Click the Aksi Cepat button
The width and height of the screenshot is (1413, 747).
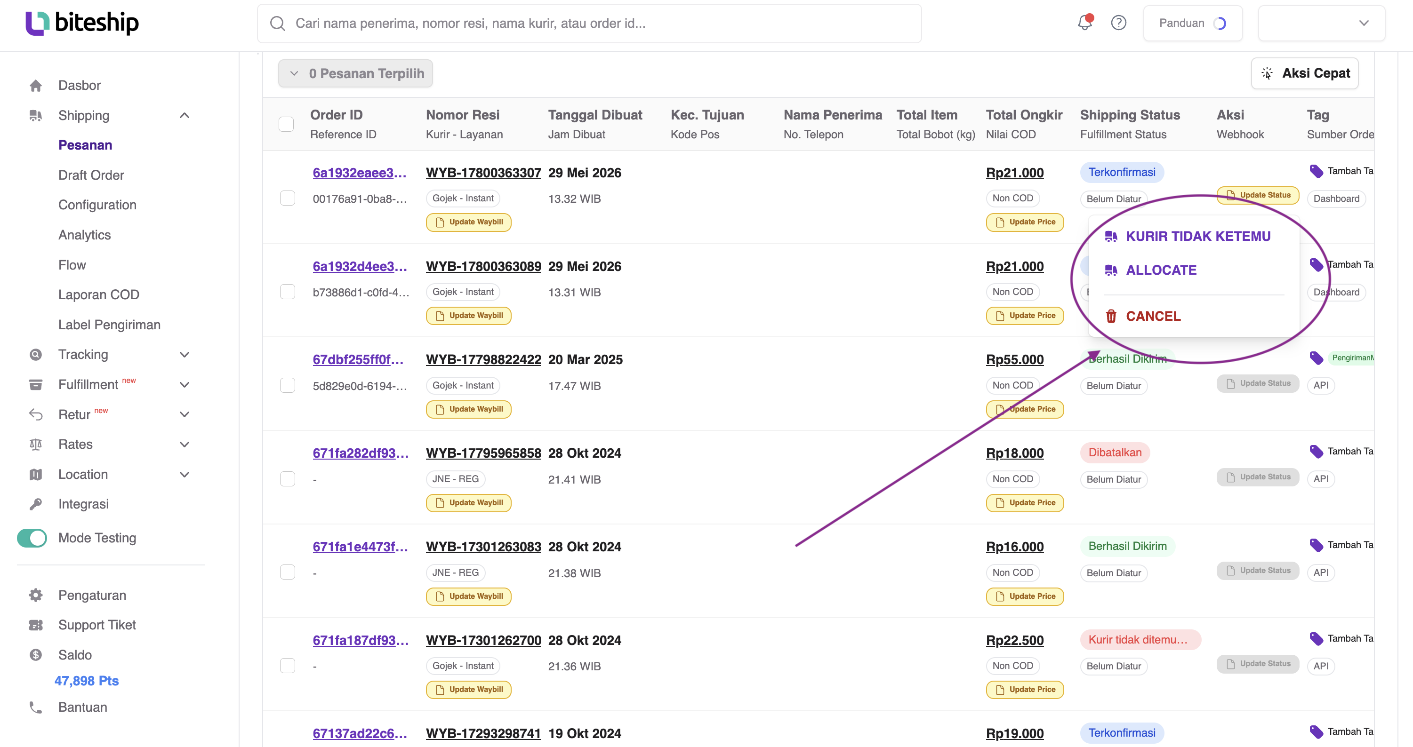click(1305, 73)
